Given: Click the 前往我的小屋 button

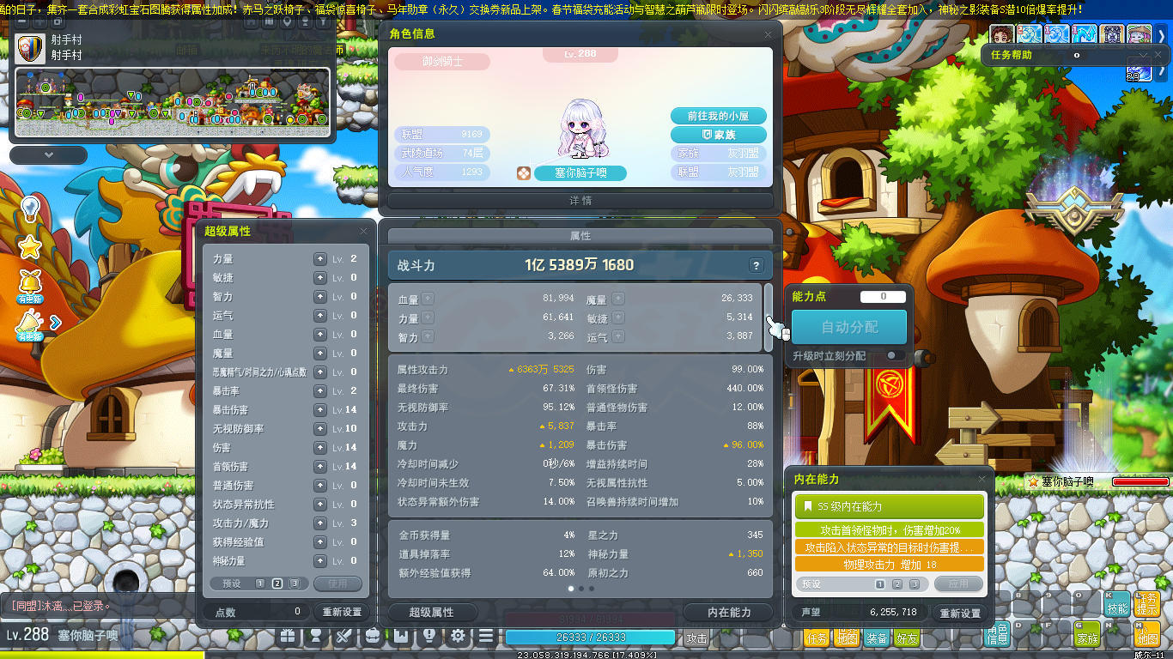Looking at the screenshot, I should click(x=718, y=116).
